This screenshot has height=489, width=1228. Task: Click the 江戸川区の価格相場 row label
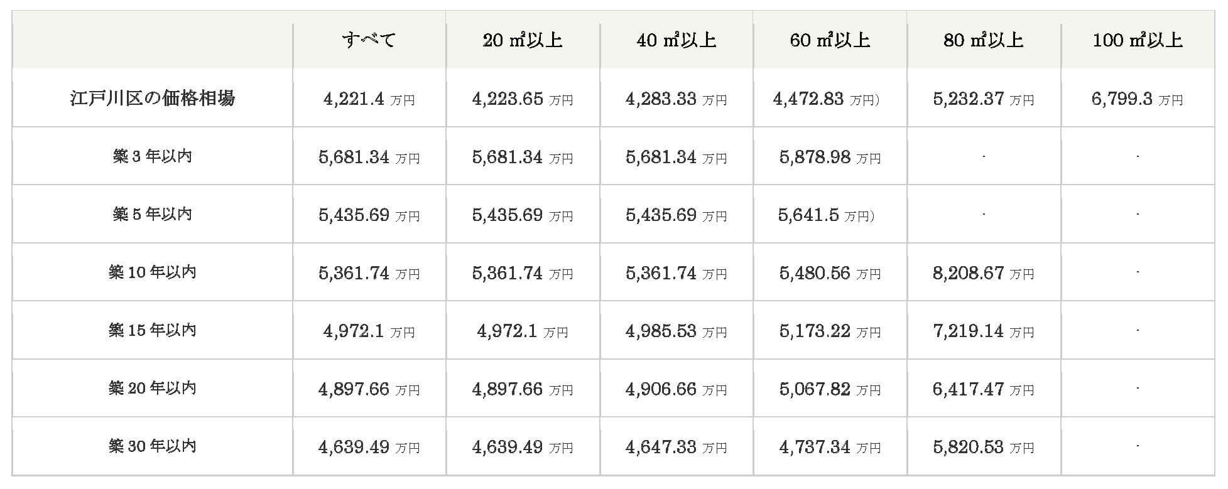[x=153, y=98]
